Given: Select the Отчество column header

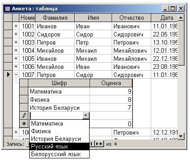Looking at the screenshot, I should (x=131, y=18).
